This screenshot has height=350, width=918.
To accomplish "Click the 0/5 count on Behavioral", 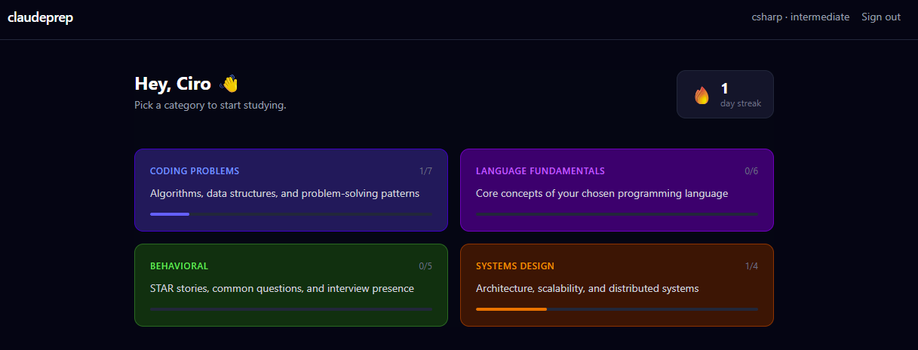I will pyautogui.click(x=425, y=266).
